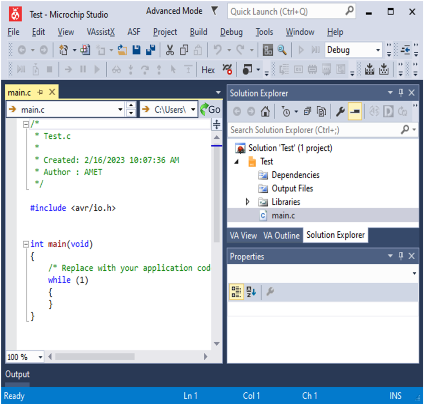Open the Build menu
425x404 pixels.
[199, 32]
